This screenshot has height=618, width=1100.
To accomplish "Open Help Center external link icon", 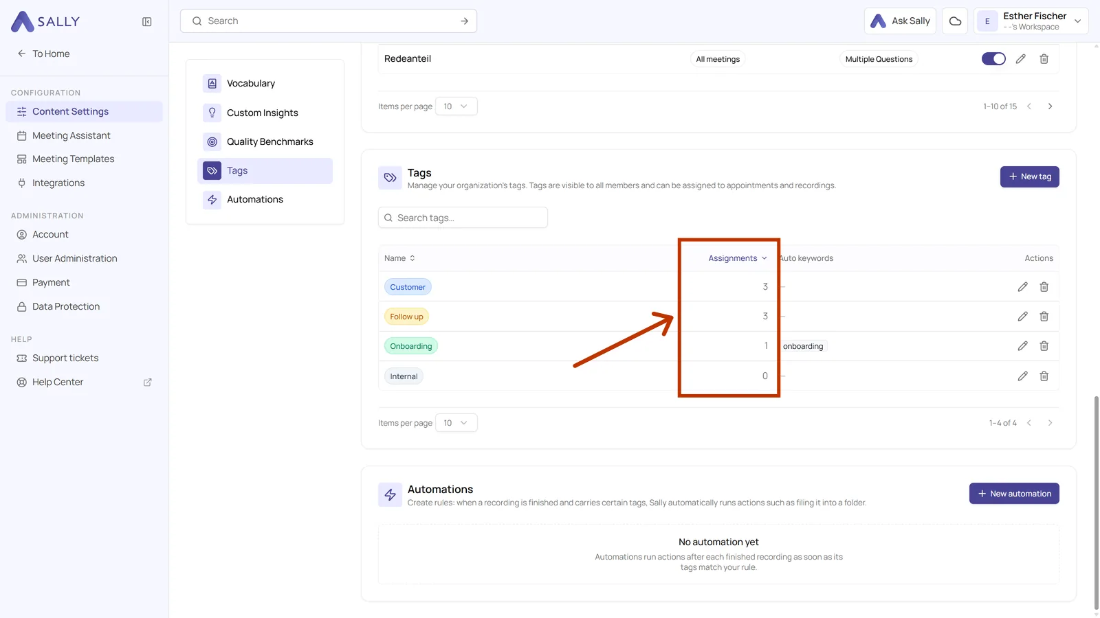I will coord(147,382).
